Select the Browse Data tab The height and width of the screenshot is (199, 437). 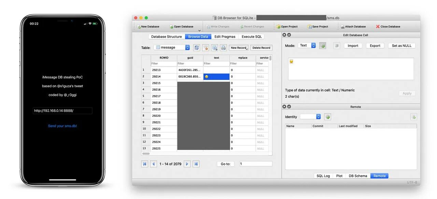pyautogui.click(x=198, y=37)
